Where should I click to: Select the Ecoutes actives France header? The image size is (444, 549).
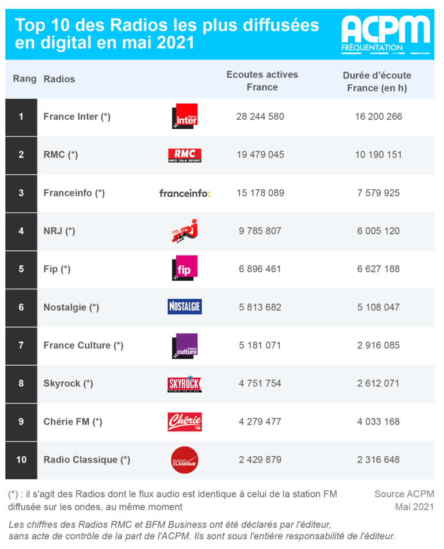coord(262,81)
